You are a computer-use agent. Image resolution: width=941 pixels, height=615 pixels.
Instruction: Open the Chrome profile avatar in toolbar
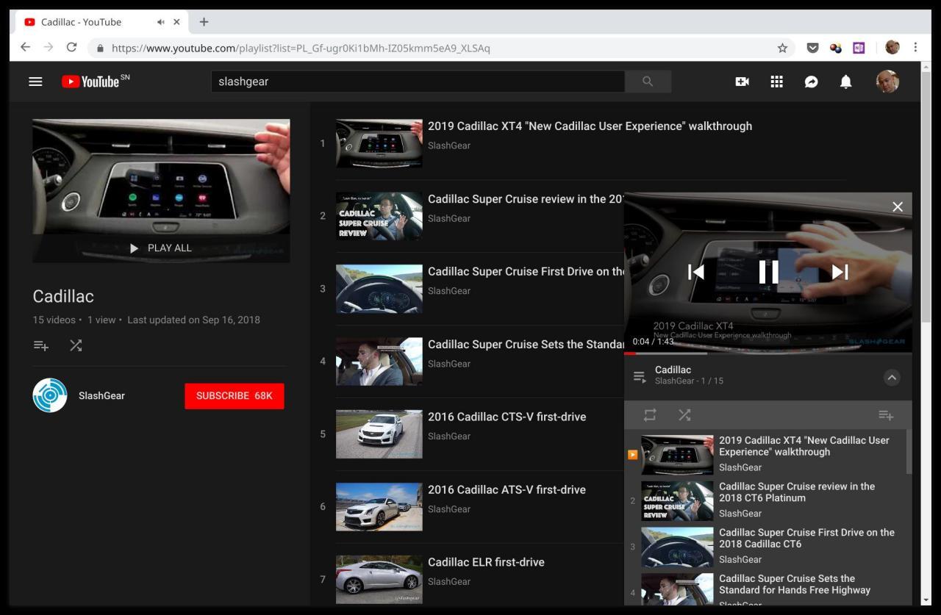[892, 47]
